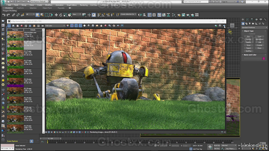The image size is (269, 151).
Task: Click the Pyramid primitive button
Action: (x=260, y=45)
